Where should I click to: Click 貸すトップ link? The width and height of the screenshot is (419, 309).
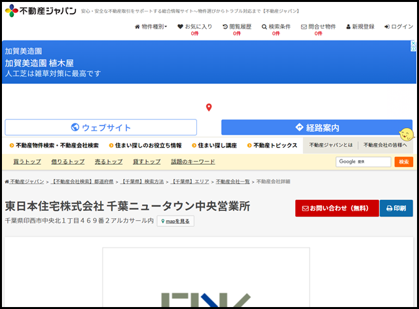tap(147, 161)
